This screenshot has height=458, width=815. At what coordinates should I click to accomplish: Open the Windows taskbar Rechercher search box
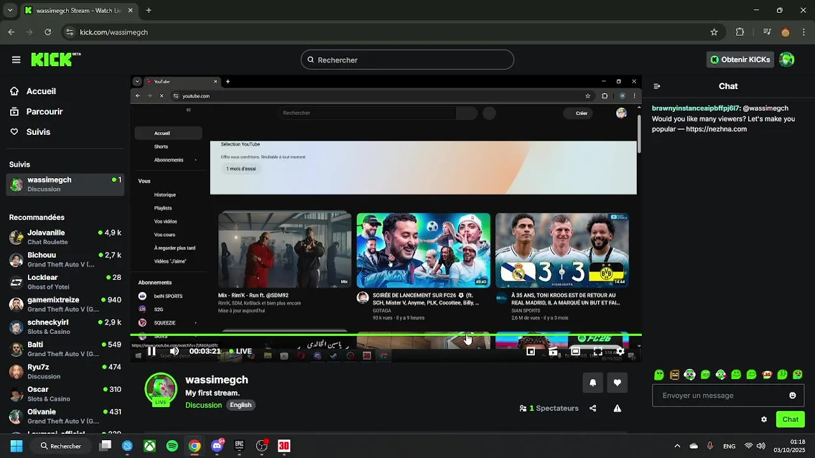[61, 446]
